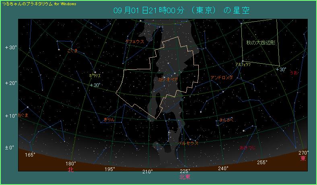
Task: Click the アンドロメダ constellation label
Action: point(222,77)
